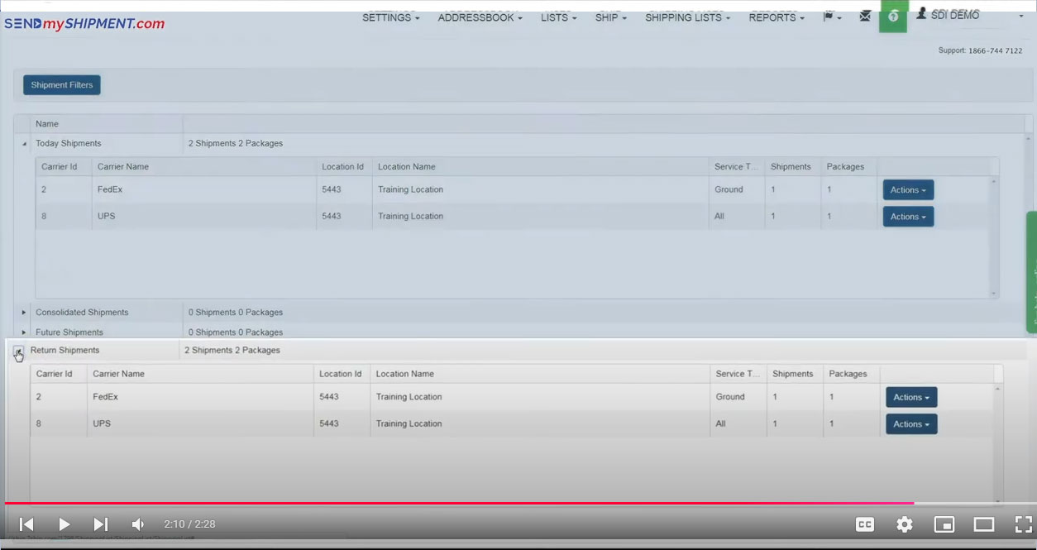Open video settings gear

[x=905, y=524]
